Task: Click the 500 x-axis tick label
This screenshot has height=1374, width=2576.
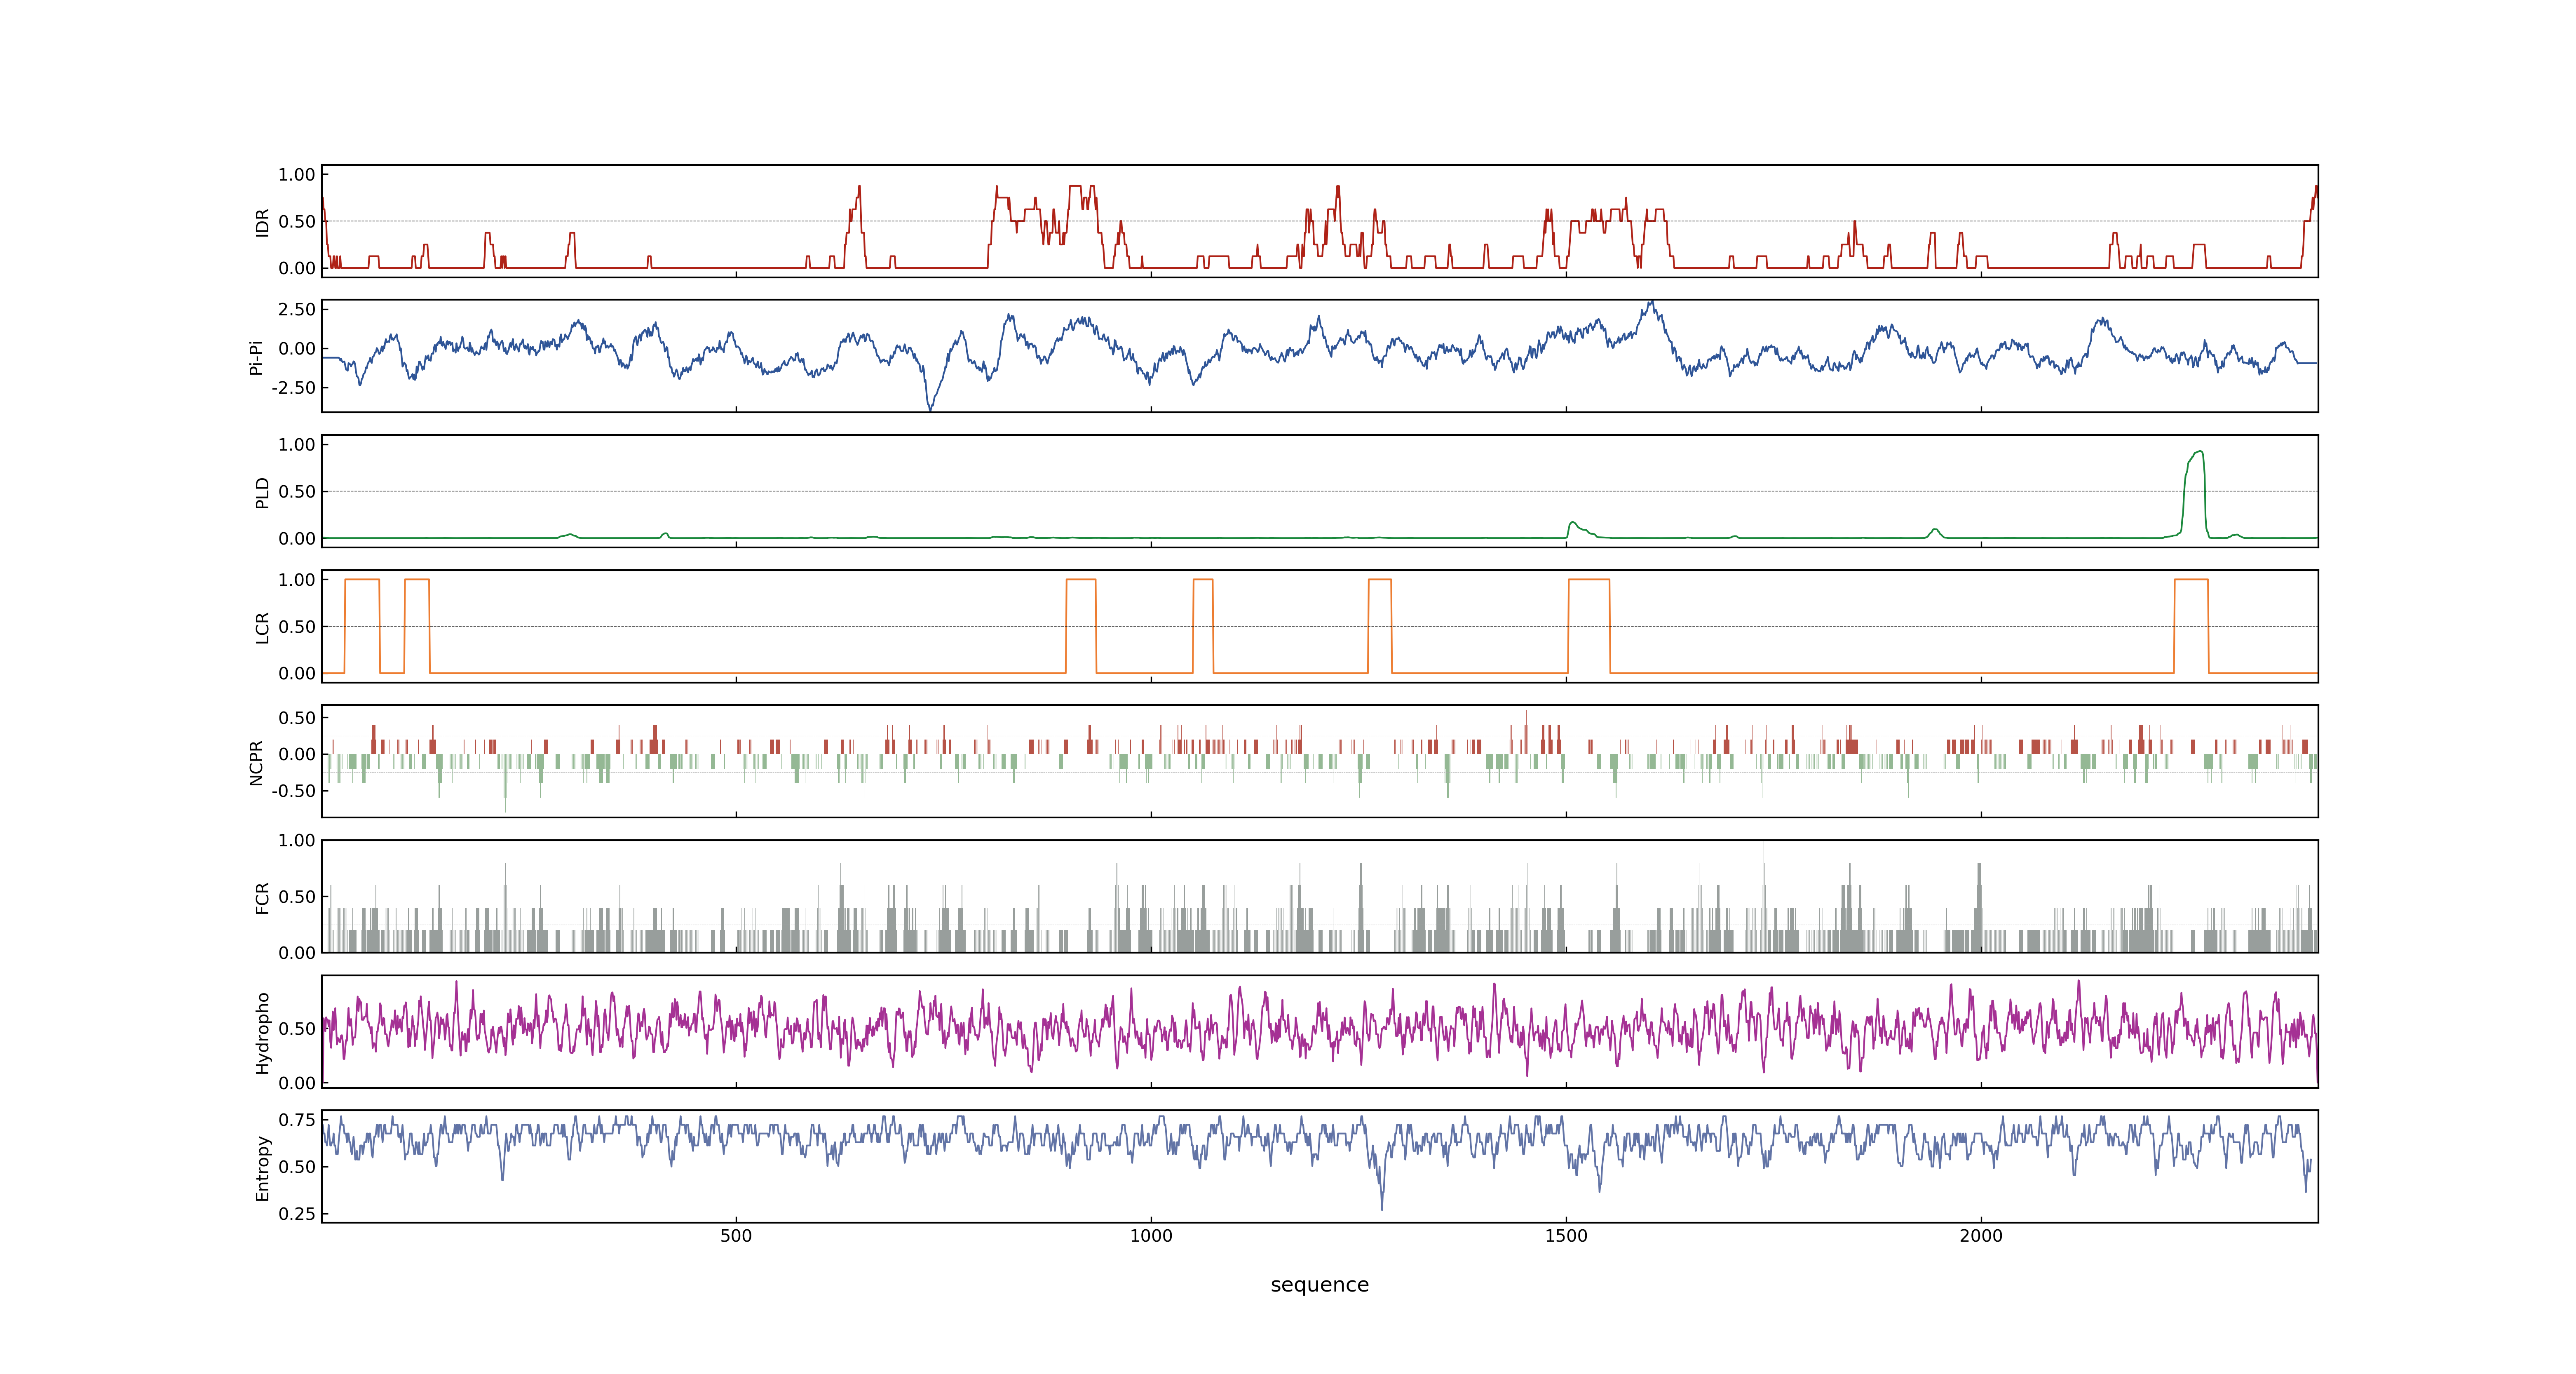Action: (x=736, y=1236)
